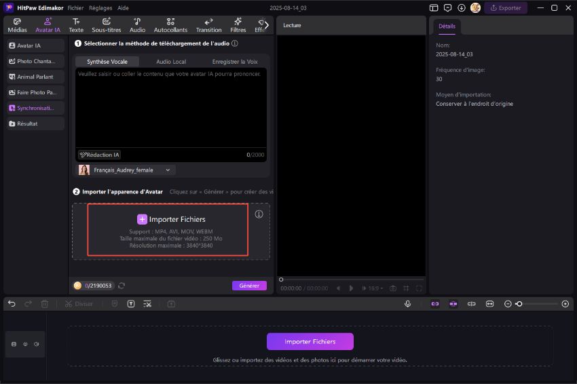Open the Médias tab
The image size is (577, 384).
(17, 25)
